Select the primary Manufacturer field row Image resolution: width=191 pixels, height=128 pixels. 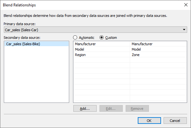point(102,44)
